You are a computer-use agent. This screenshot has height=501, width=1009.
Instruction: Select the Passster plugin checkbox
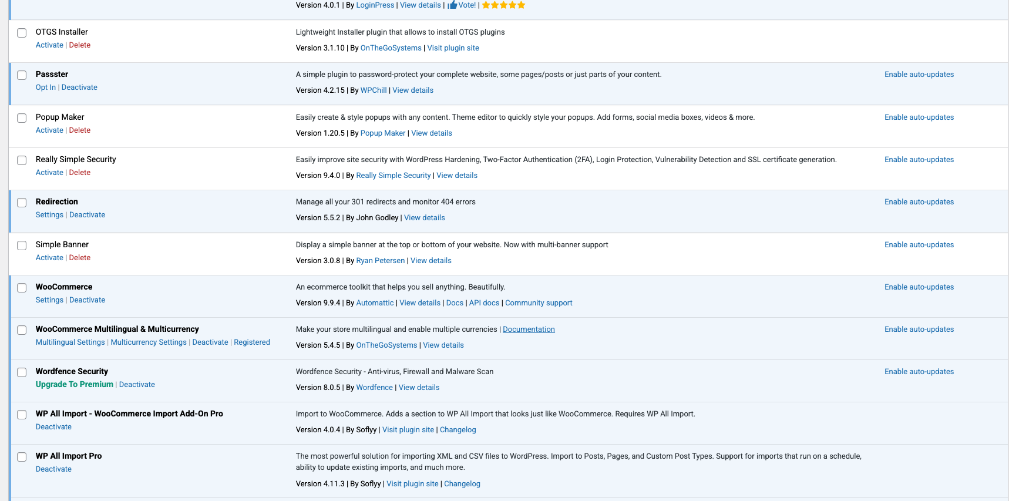[x=22, y=75]
